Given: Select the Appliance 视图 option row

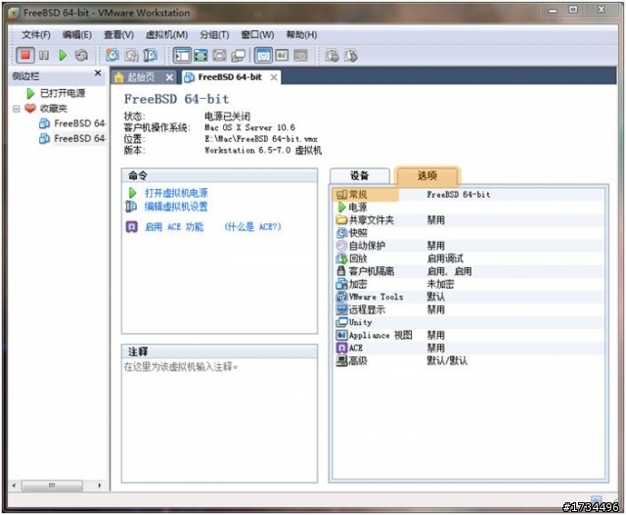Looking at the screenshot, I should pyautogui.click(x=468, y=335).
